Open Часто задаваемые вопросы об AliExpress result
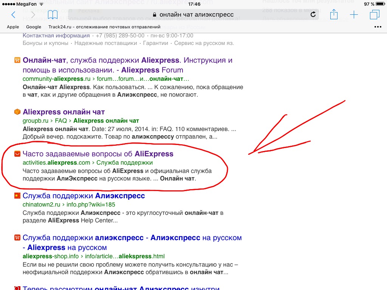This screenshot has width=387, height=290. click(98, 154)
